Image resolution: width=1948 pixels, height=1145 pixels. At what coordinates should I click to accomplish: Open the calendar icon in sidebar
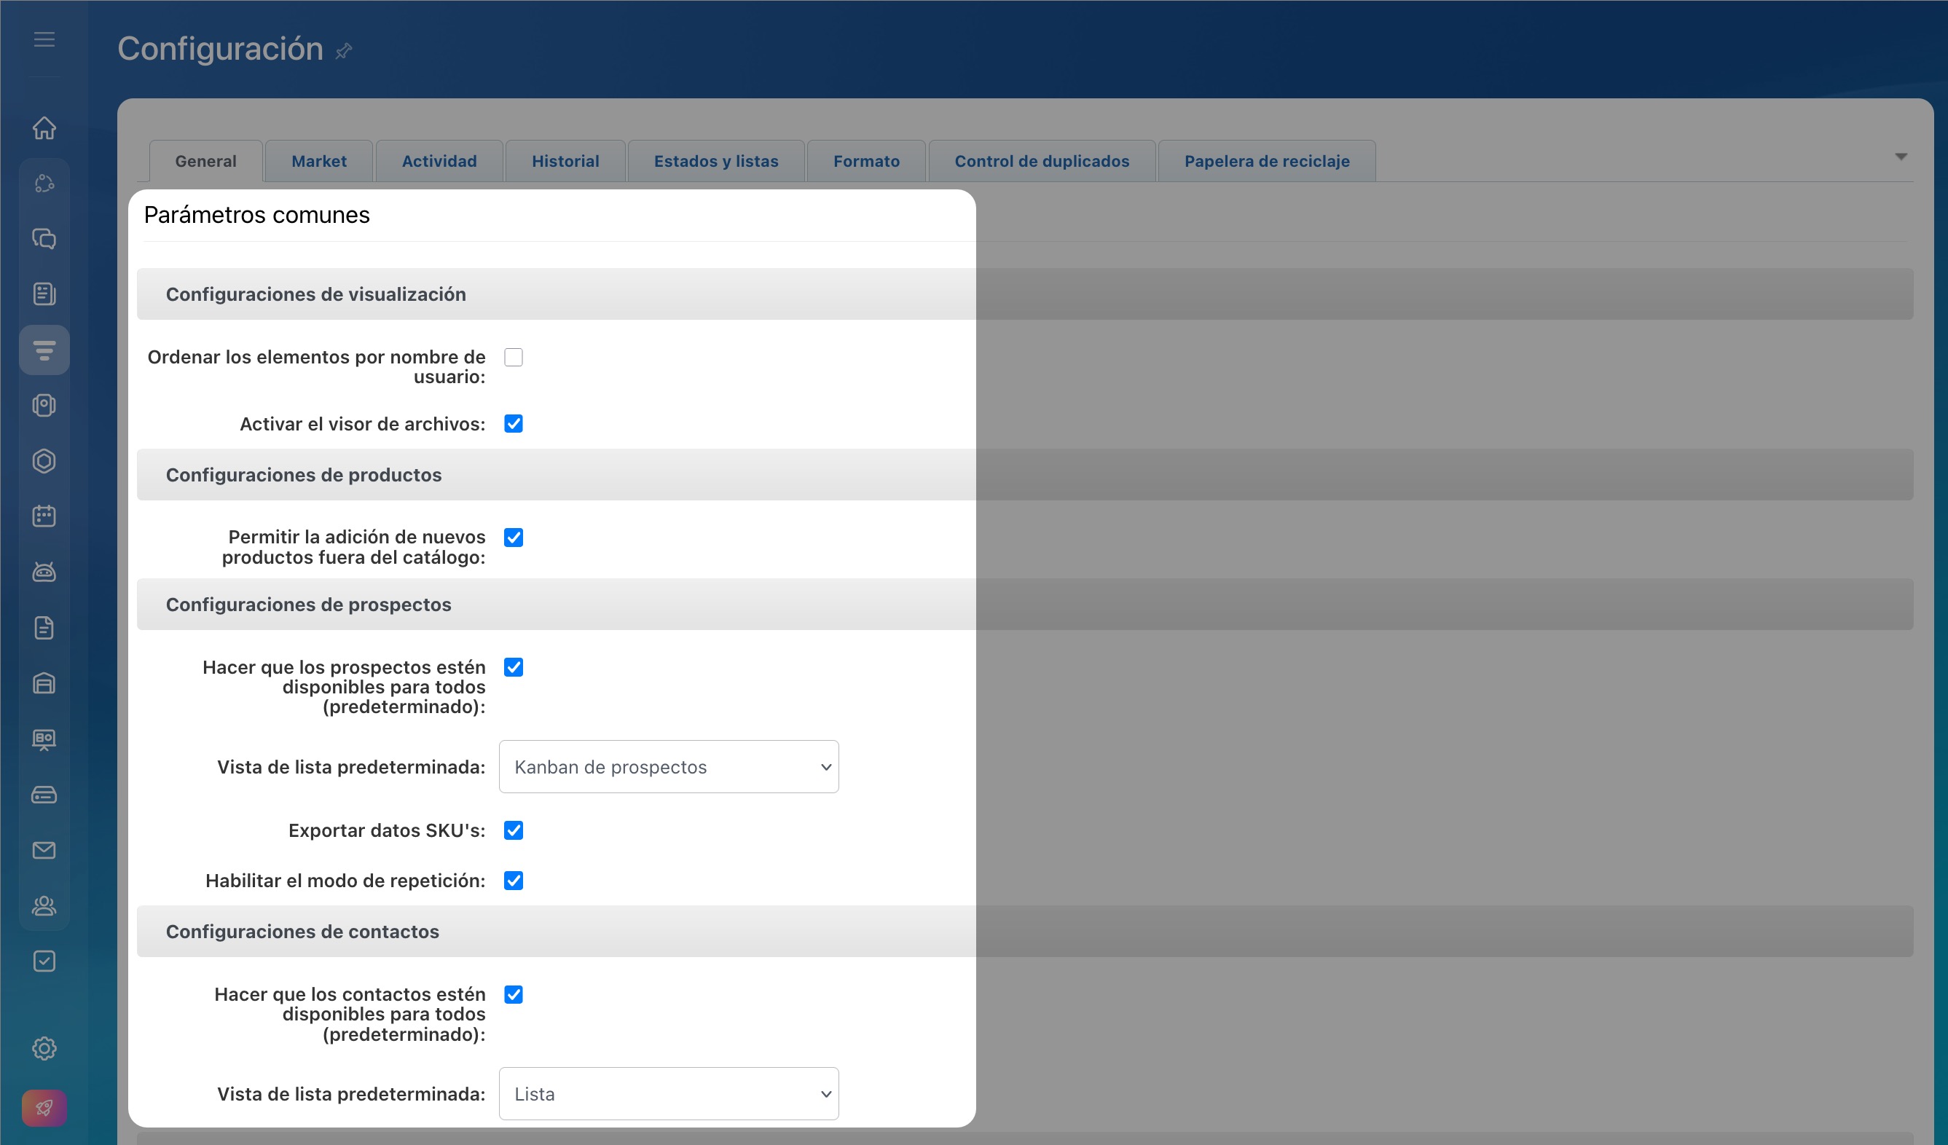(44, 516)
